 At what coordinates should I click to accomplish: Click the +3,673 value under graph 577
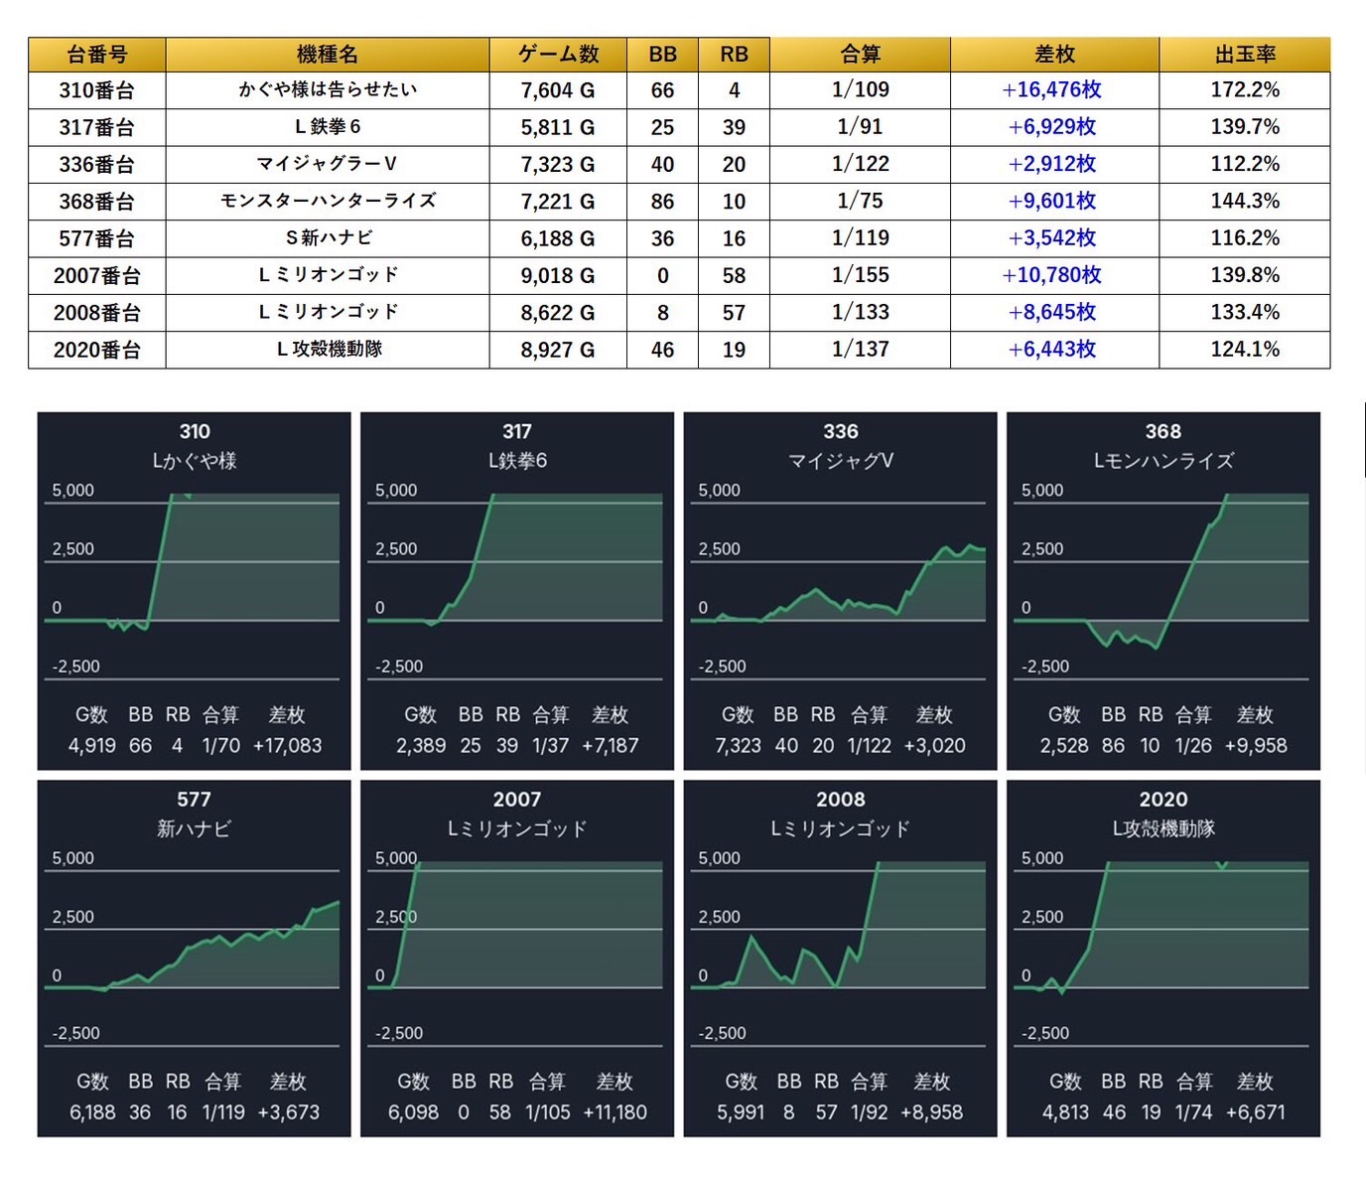pyautogui.click(x=289, y=1112)
